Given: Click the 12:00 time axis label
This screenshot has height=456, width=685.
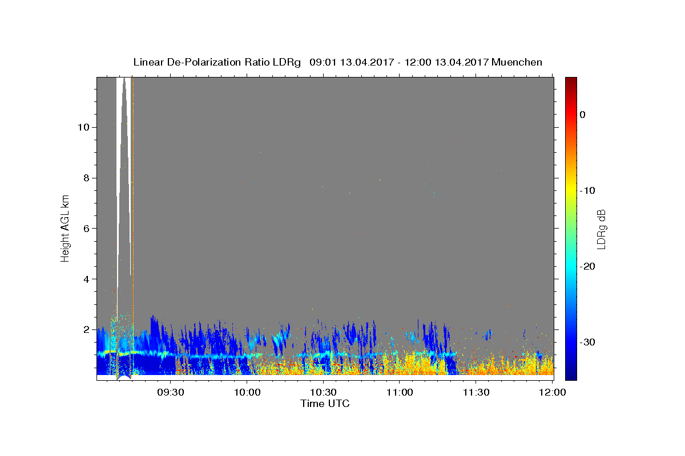Looking at the screenshot, I should (553, 392).
